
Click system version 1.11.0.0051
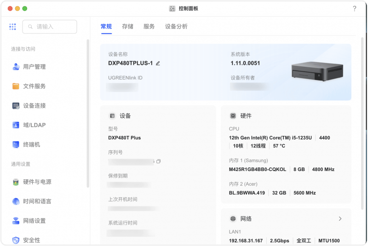pyautogui.click(x=245, y=63)
